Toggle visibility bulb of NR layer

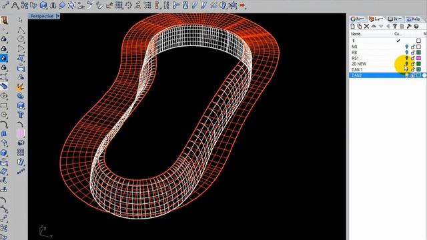click(x=407, y=47)
